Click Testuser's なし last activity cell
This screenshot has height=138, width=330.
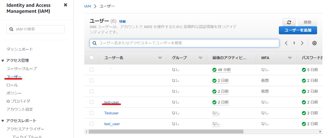click(x=216, y=113)
